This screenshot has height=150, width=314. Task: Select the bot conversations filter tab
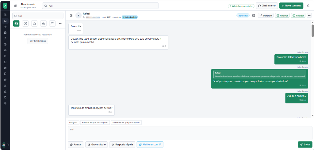coord(34,23)
